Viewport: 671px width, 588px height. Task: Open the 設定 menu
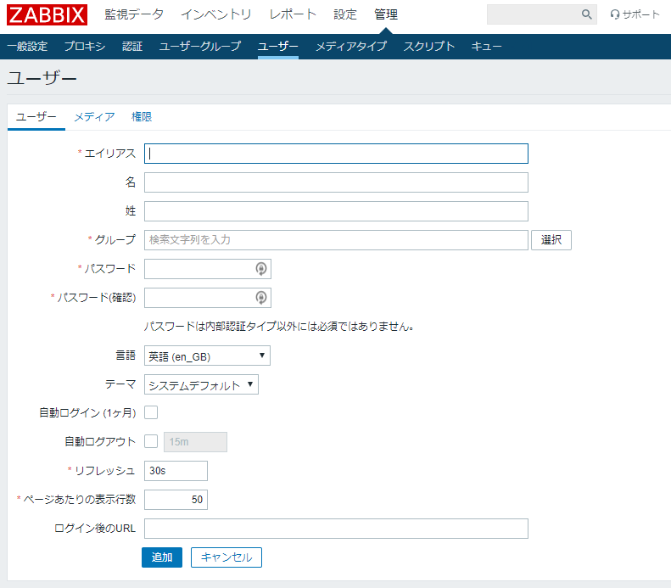[x=345, y=14]
